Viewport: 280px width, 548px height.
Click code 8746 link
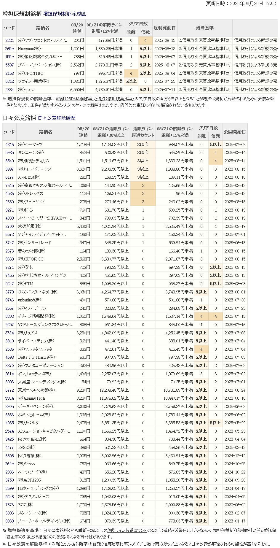[x=9, y=300]
